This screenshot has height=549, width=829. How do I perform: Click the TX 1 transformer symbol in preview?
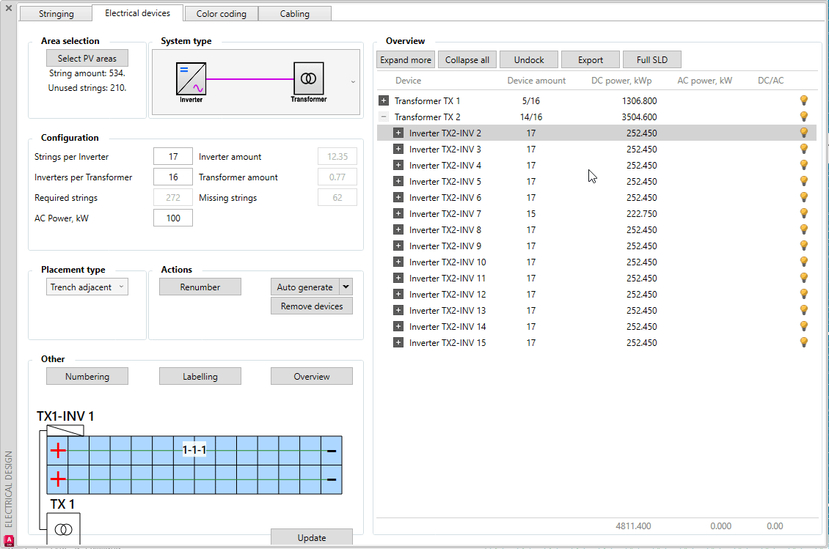click(64, 528)
